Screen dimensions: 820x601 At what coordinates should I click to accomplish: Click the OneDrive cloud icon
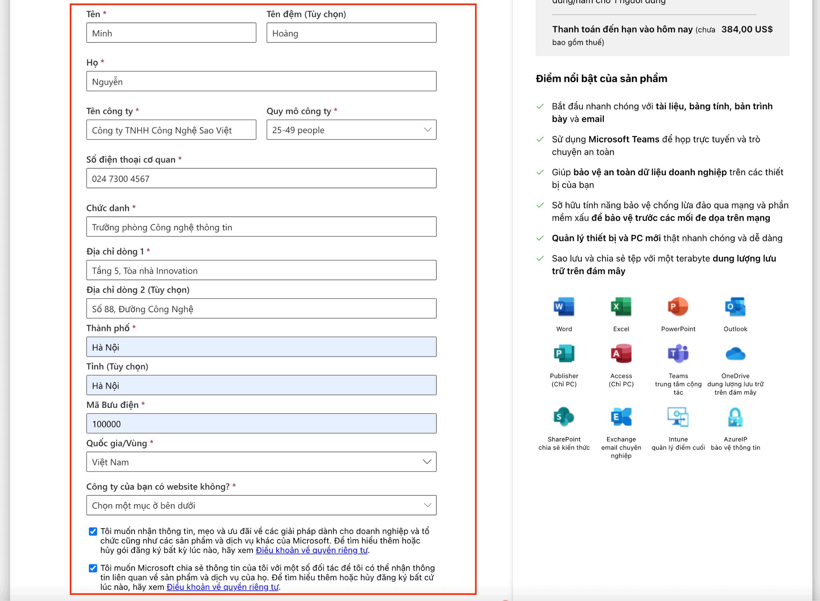tap(735, 353)
